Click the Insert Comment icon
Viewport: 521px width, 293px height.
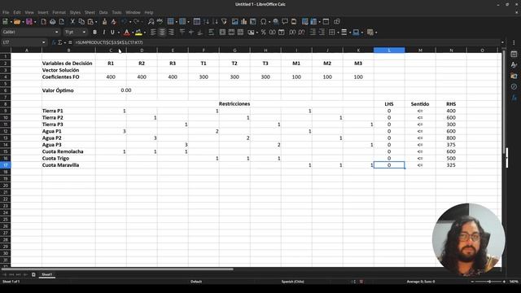click(285, 22)
